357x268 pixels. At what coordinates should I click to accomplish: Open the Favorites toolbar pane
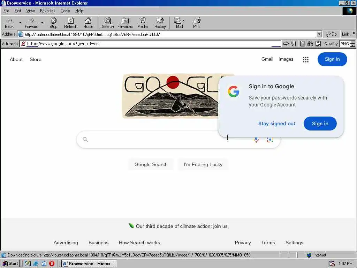(x=125, y=23)
